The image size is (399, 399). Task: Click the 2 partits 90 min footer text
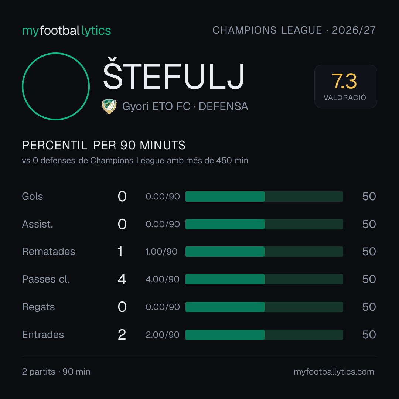pyautogui.click(x=56, y=372)
